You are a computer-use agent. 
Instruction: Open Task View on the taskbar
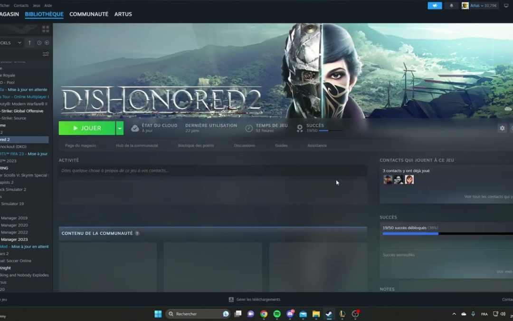pyautogui.click(x=238, y=314)
